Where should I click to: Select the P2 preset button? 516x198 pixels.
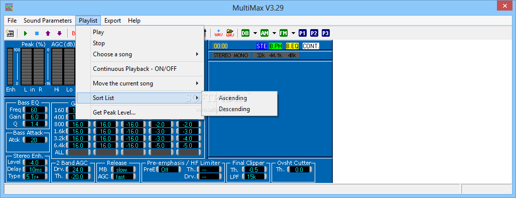click(314, 33)
